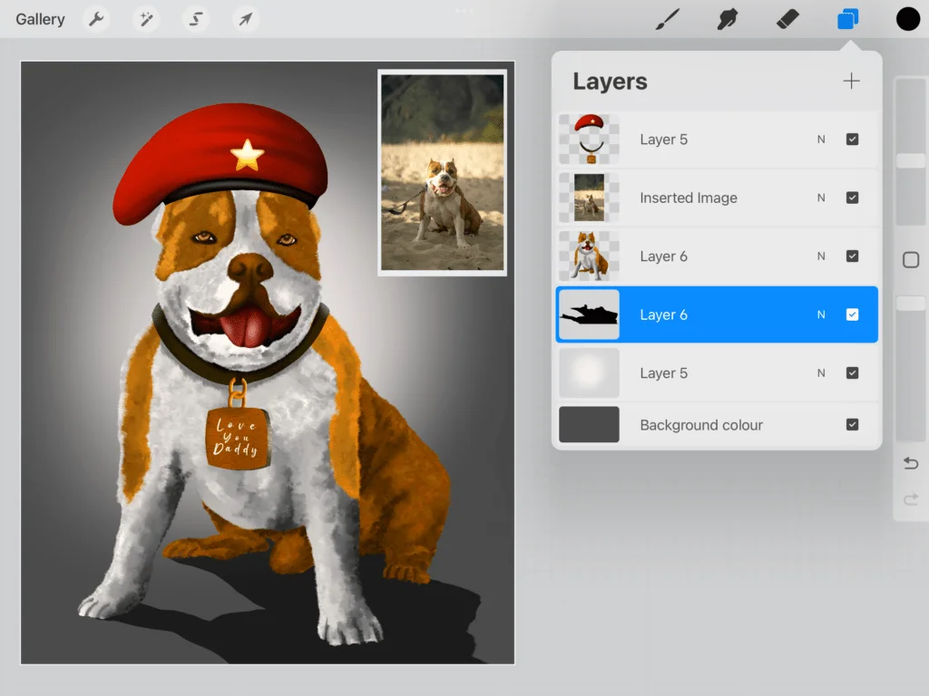Image resolution: width=929 pixels, height=696 pixels.
Task: Redo the last action
Action: 911,500
